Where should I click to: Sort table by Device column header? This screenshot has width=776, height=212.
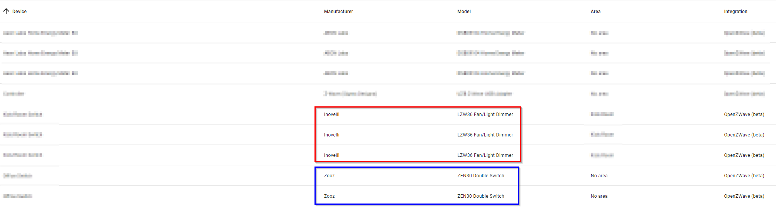(x=19, y=12)
